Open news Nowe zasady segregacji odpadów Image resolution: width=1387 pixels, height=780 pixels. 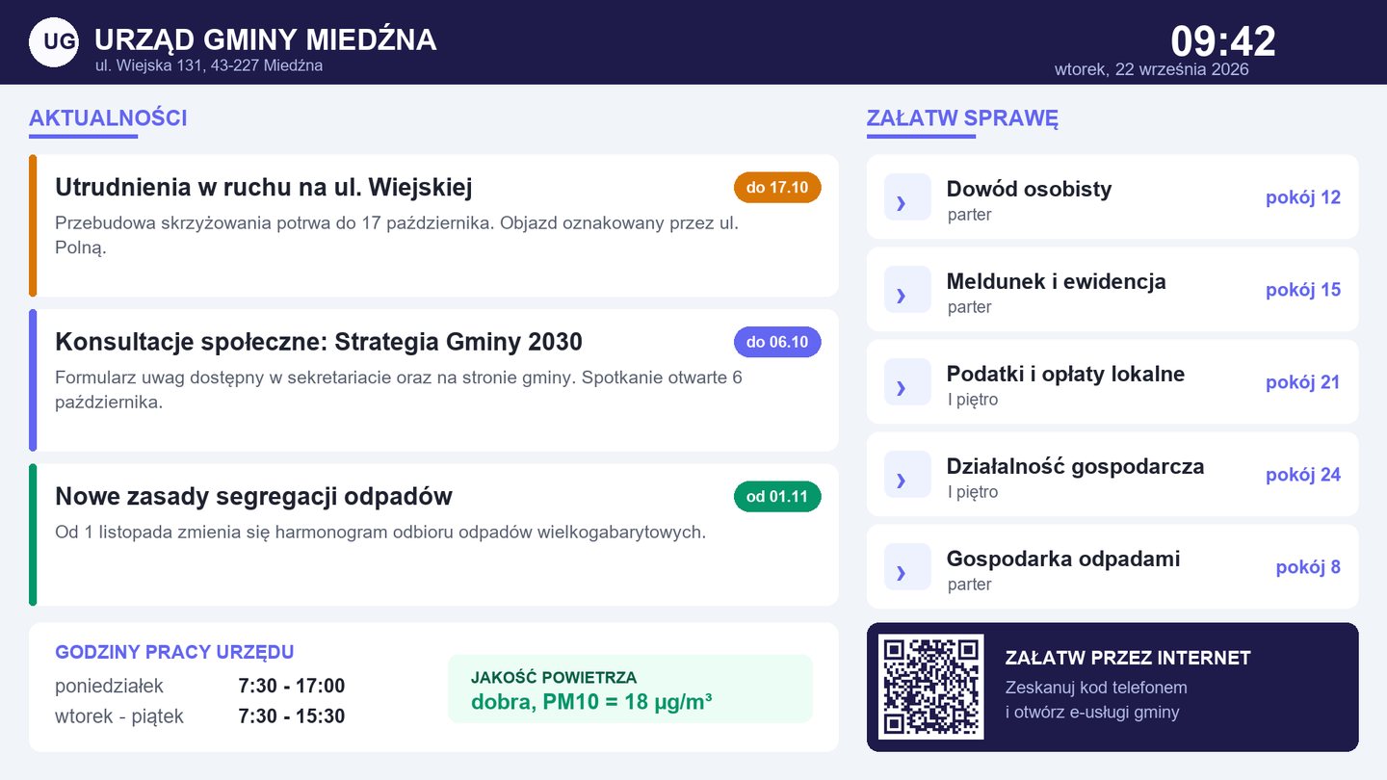(x=253, y=497)
